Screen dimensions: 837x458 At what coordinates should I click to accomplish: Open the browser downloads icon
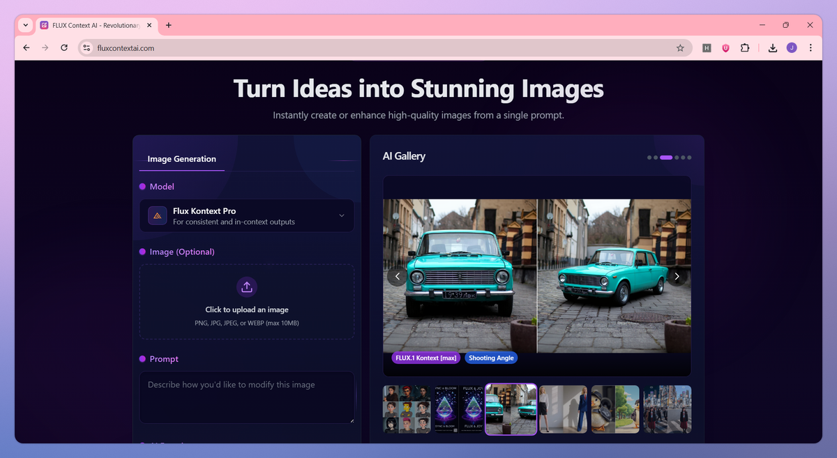773,48
